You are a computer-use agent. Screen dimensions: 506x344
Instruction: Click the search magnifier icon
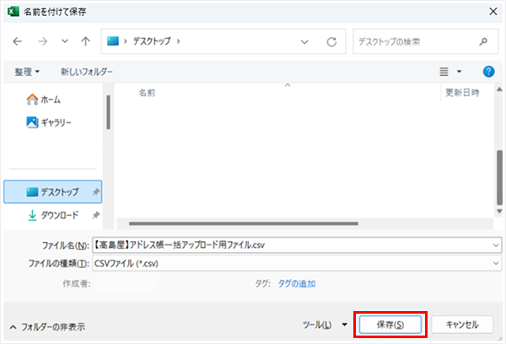[x=482, y=40]
